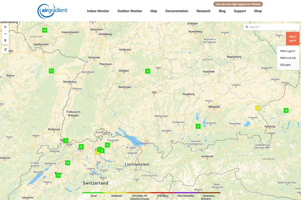Open the Documentation menu item
The height and width of the screenshot is (200, 301).
(177, 11)
